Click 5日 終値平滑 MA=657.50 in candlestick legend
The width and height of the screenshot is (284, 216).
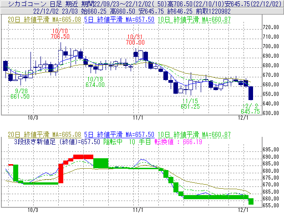[119, 20]
